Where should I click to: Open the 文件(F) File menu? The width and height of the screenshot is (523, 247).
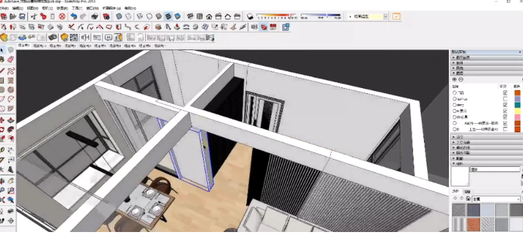[x=5, y=8]
